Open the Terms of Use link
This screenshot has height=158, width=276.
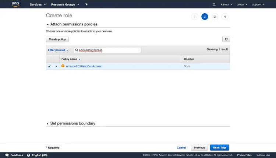click(x=263, y=155)
